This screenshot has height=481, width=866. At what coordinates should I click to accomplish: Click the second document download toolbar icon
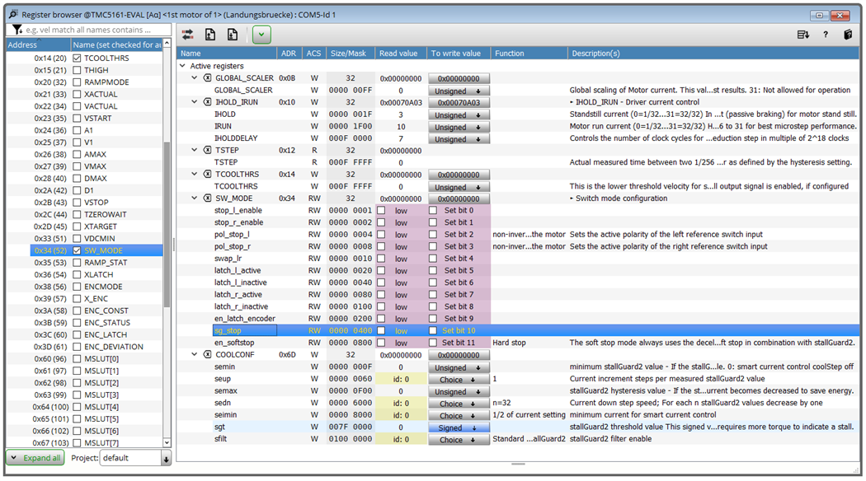[x=233, y=35]
